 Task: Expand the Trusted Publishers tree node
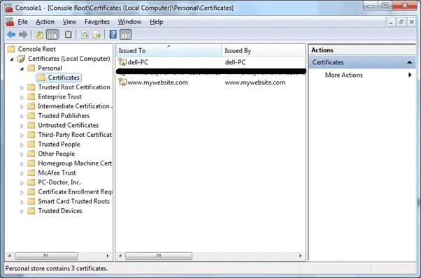click(x=22, y=117)
